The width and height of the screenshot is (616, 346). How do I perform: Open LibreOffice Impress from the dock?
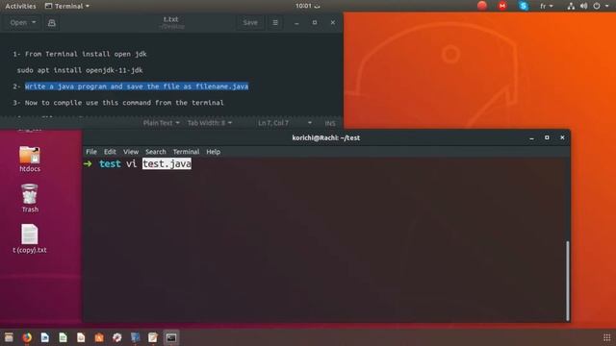tap(81, 337)
